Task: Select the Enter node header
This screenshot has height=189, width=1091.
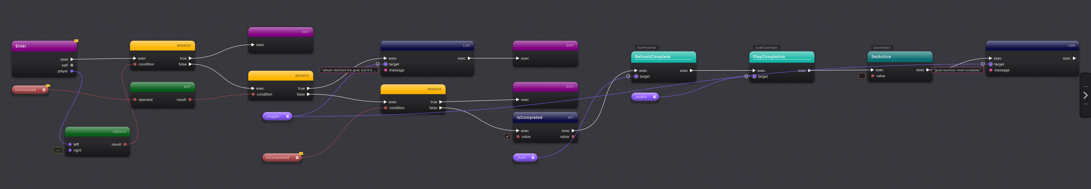Action: point(44,46)
